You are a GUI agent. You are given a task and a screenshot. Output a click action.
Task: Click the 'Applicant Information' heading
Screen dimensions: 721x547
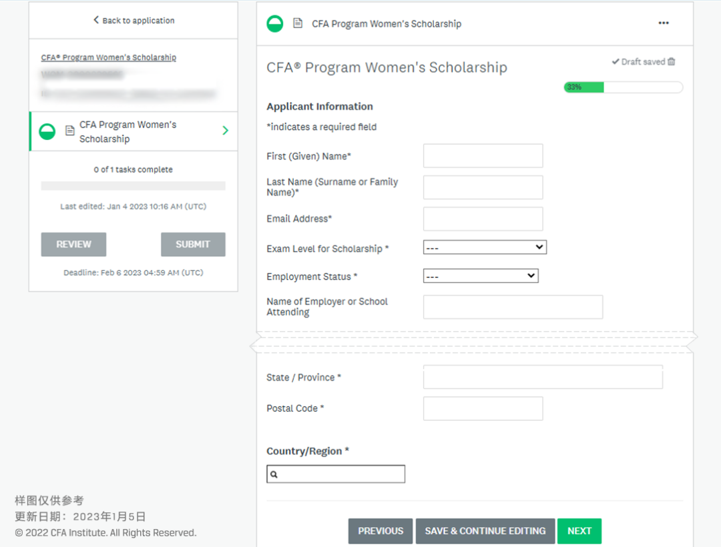coord(320,107)
